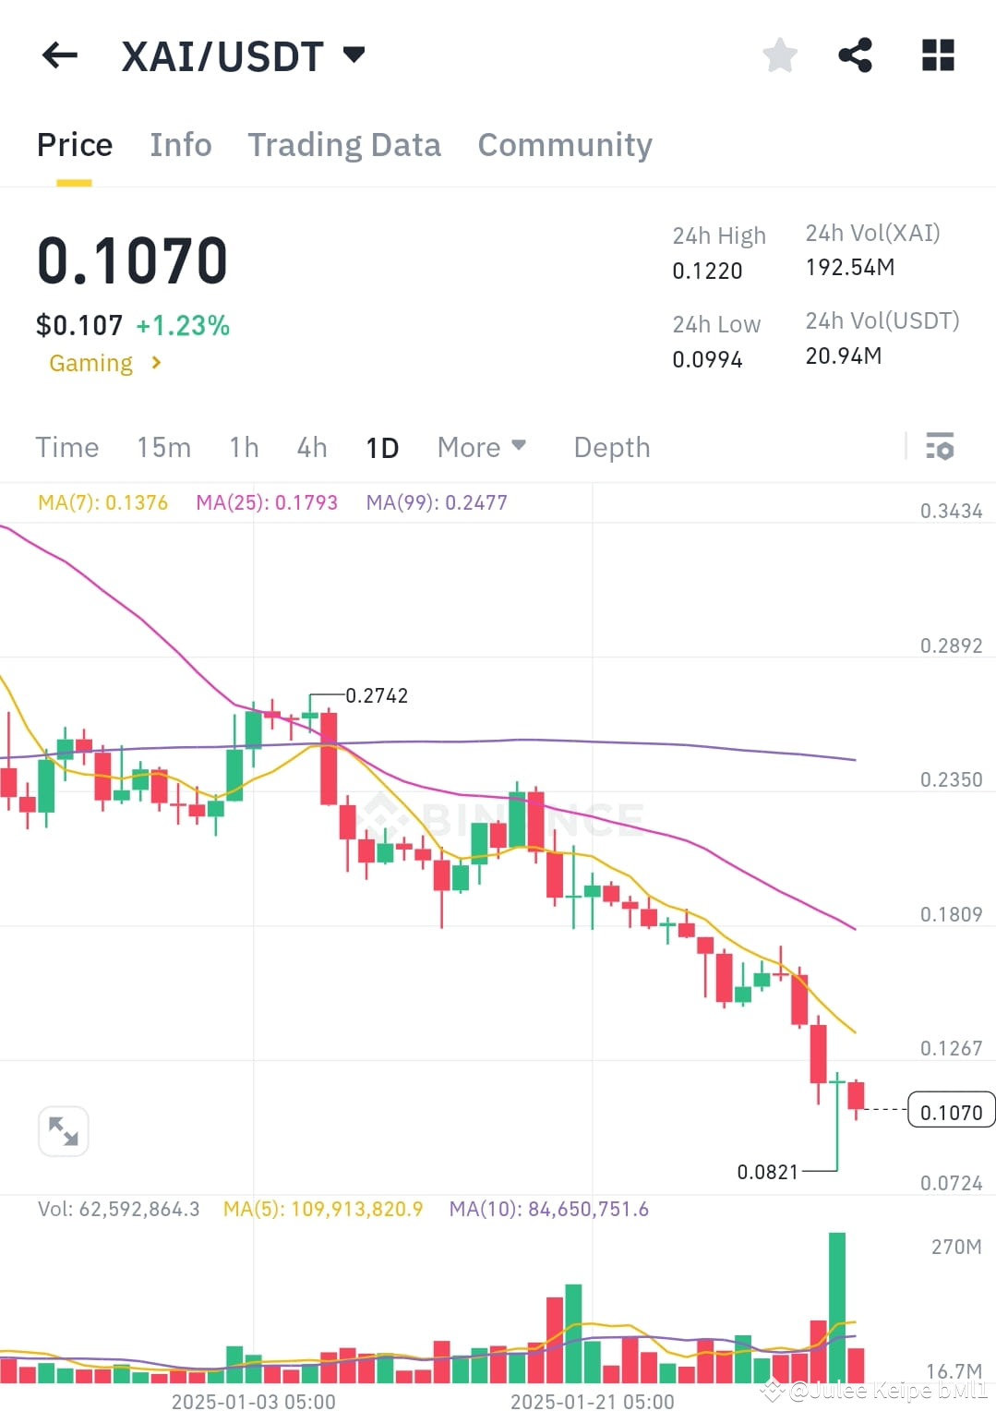Select the 15m chart interval

click(163, 447)
